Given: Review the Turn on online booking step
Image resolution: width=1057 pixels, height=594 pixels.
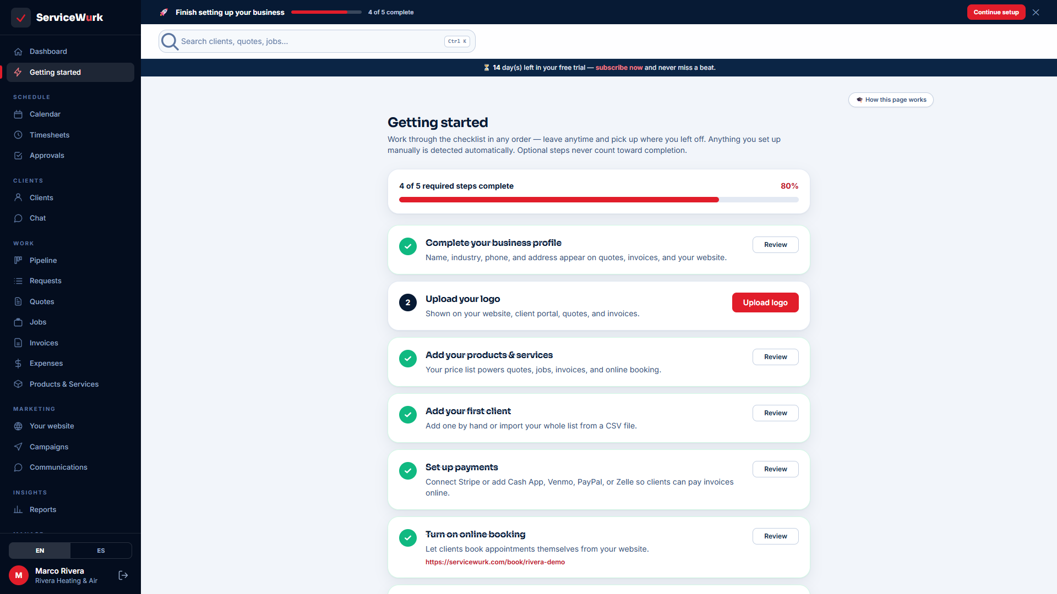Looking at the screenshot, I should point(775,536).
